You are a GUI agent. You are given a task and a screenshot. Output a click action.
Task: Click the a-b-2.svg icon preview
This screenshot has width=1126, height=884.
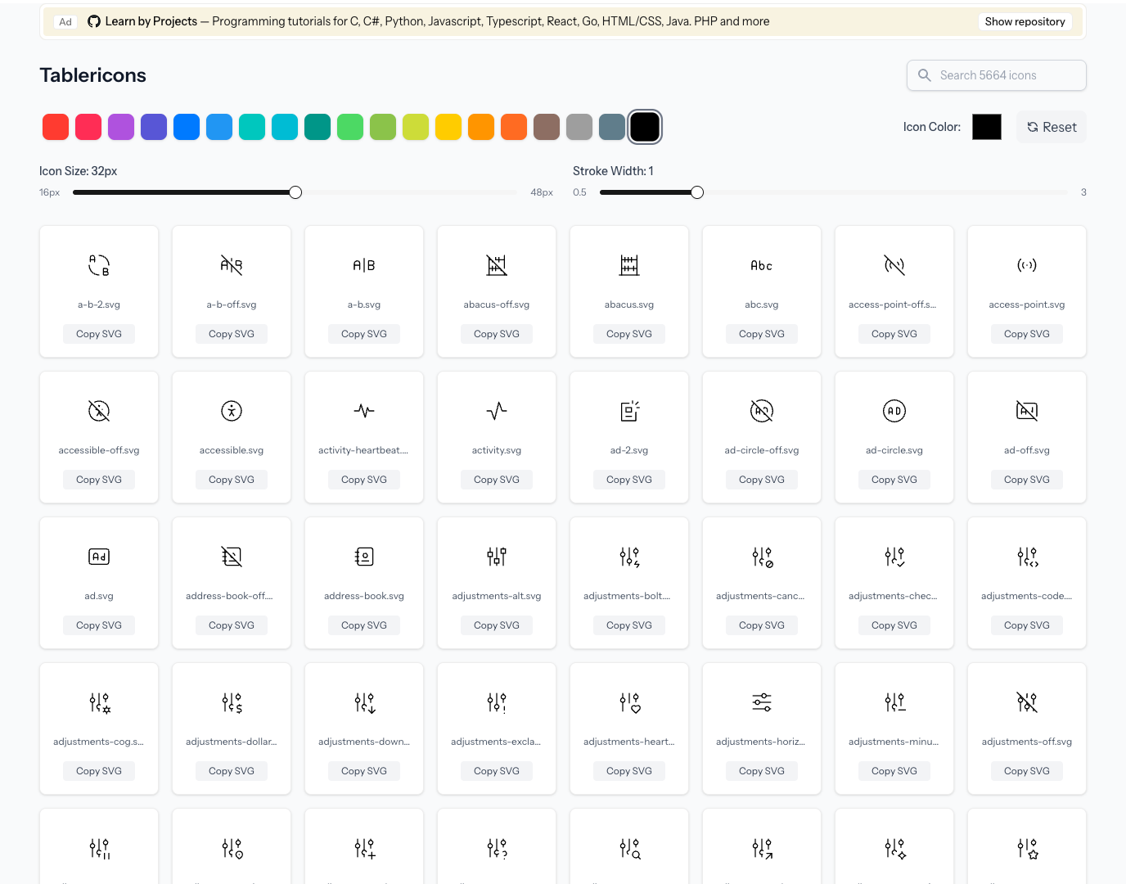click(98, 264)
